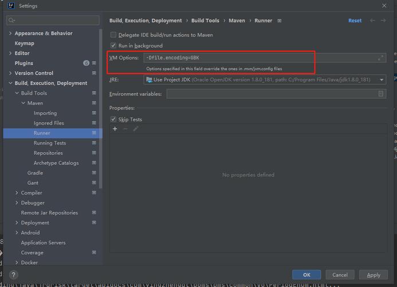Viewport: 397px width, 287px height.
Task: Click the Build Tools breadcrumb
Action: [205, 21]
